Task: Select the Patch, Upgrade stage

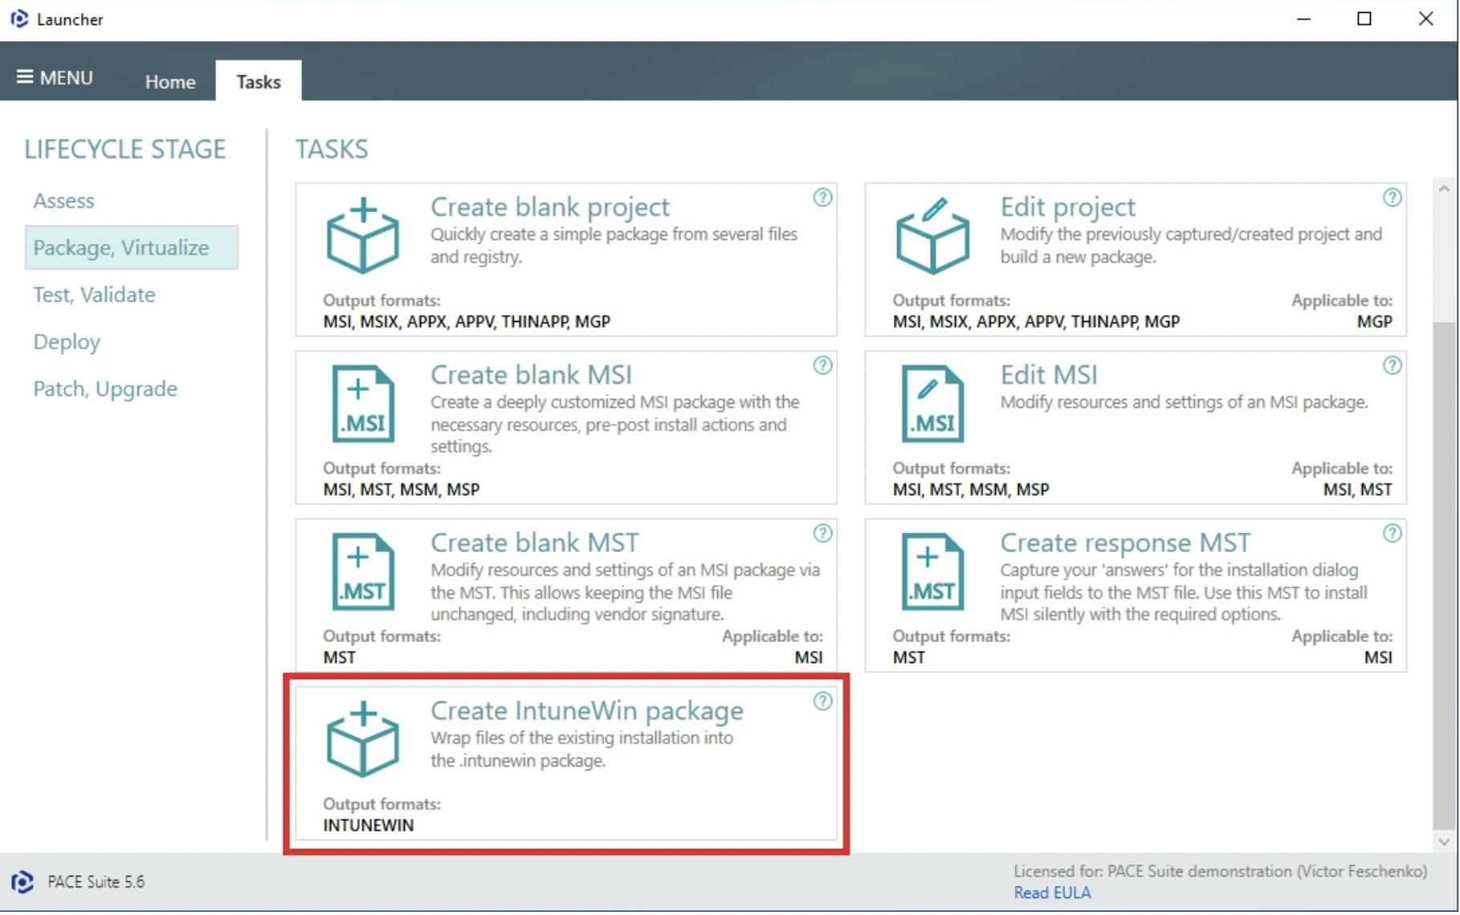Action: click(x=105, y=388)
